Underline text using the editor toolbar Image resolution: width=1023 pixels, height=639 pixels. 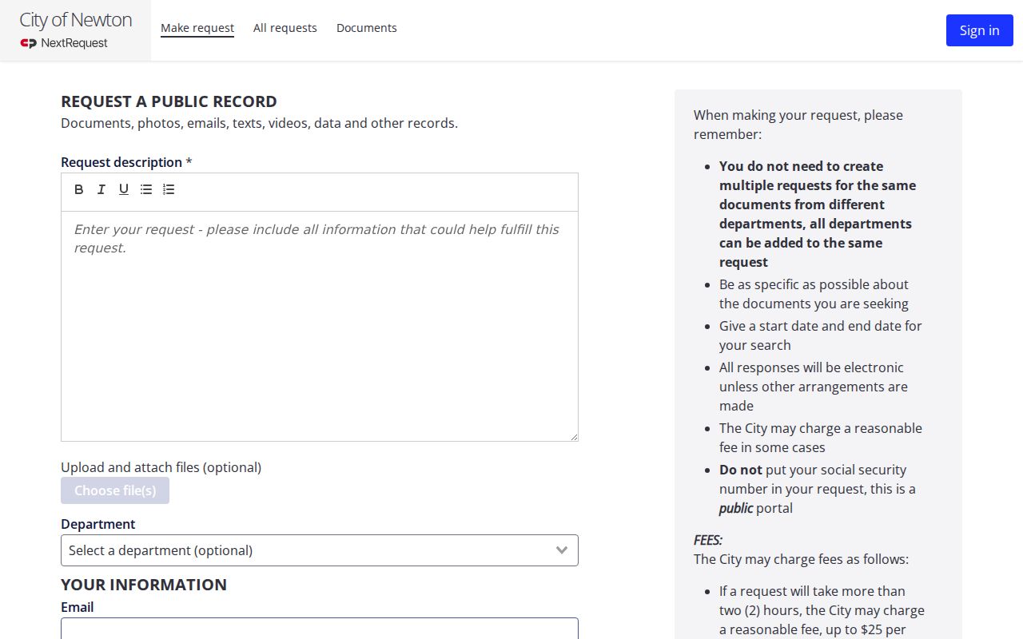(x=124, y=189)
